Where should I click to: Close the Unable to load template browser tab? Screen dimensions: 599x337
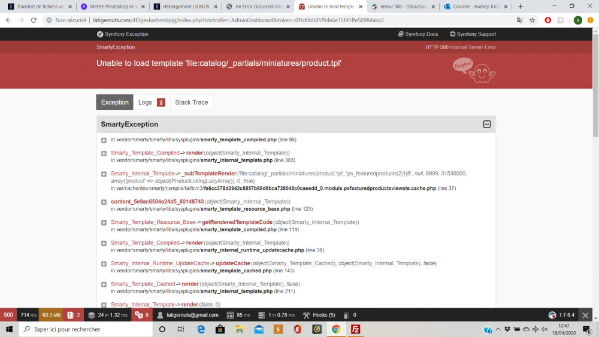coord(361,7)
